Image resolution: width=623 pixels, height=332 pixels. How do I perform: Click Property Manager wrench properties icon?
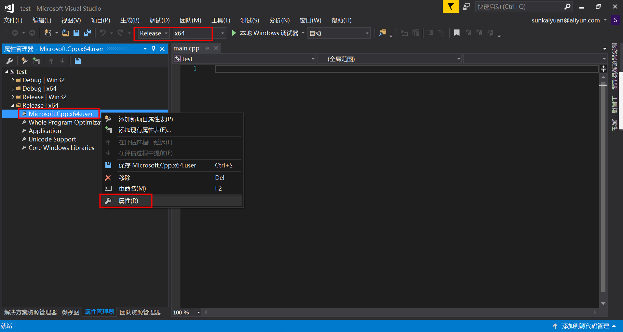coord(9,61)
